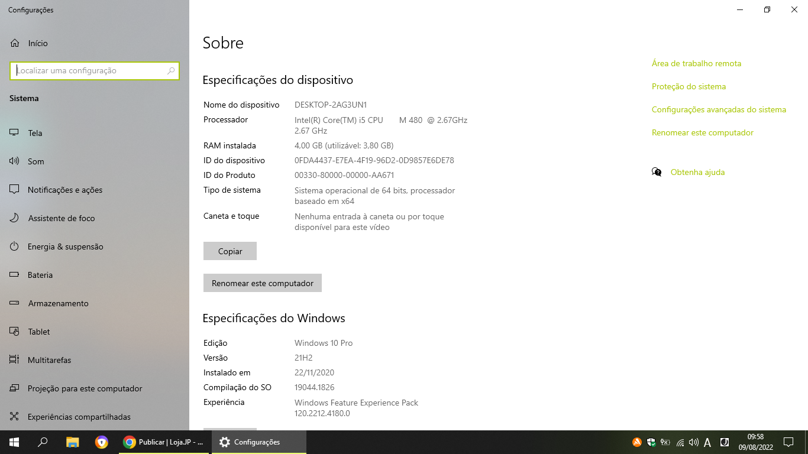The height and width of the screenshot is (454, 808).
Task: Open the orange shield app in taskbar
Action: coord(102,442)
